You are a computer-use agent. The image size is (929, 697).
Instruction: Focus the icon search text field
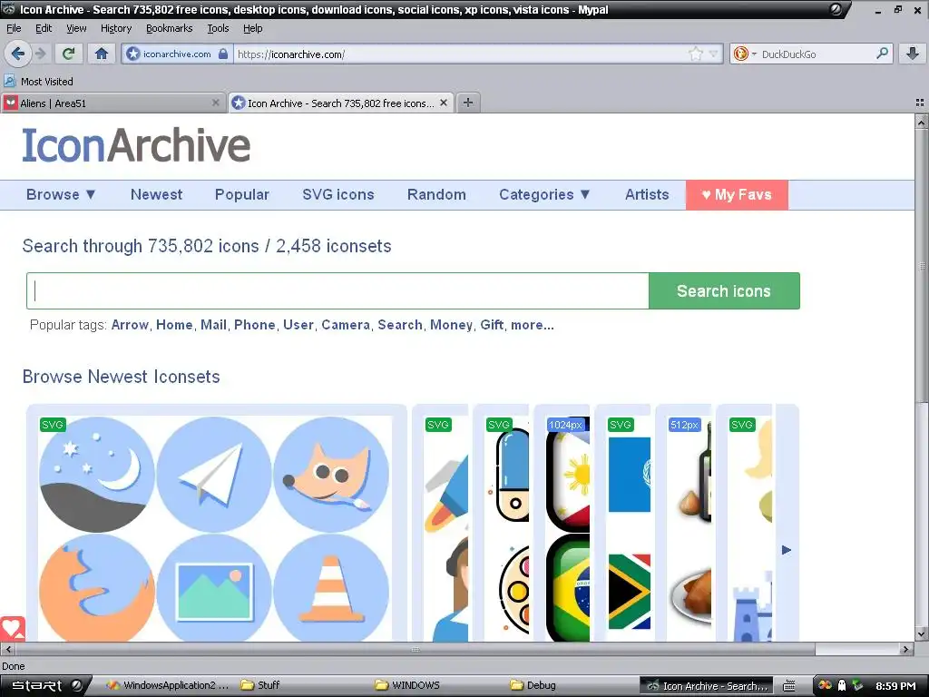click(337, 291)
